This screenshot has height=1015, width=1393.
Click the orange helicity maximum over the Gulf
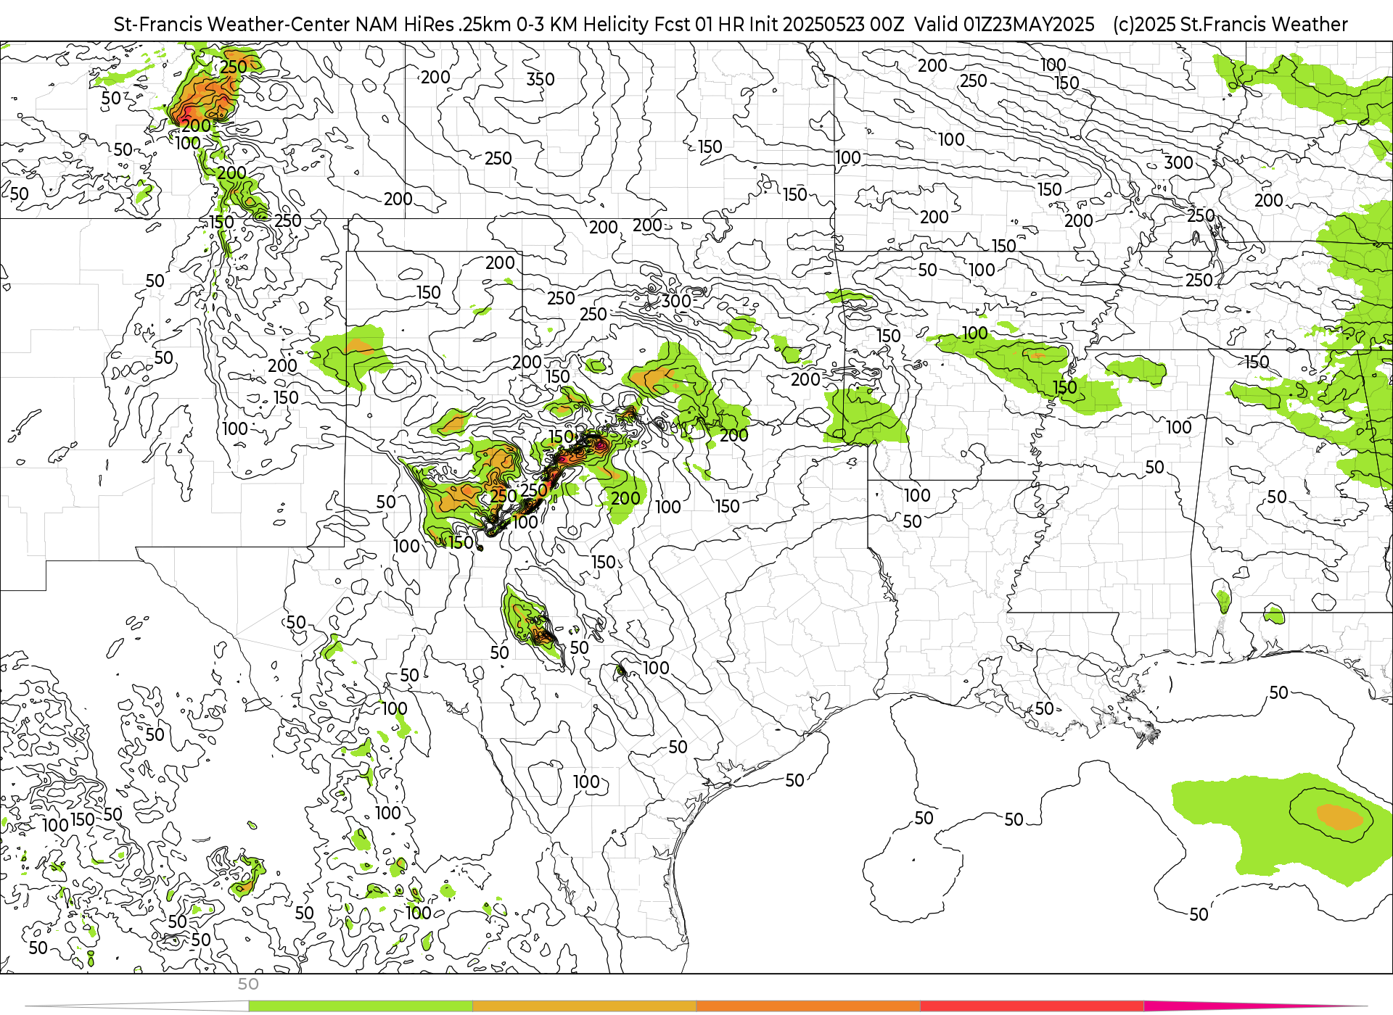[1341, 817]
